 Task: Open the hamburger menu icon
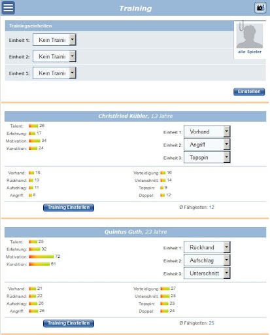(x=8, y=8)
